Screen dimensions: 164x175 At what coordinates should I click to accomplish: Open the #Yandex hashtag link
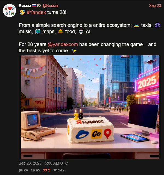[x=36, y=12]
